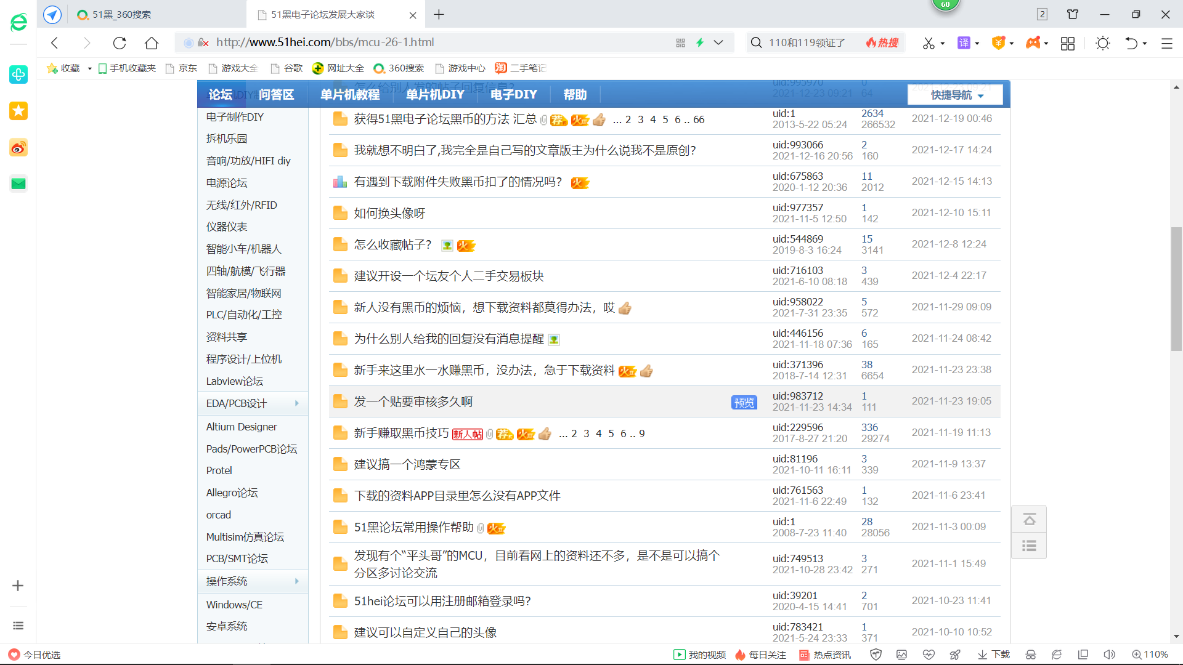Viewport: 1183px width, 665px height.
Task: Expand the 操作系统 section arrow
Action: (x=297, y=581)
